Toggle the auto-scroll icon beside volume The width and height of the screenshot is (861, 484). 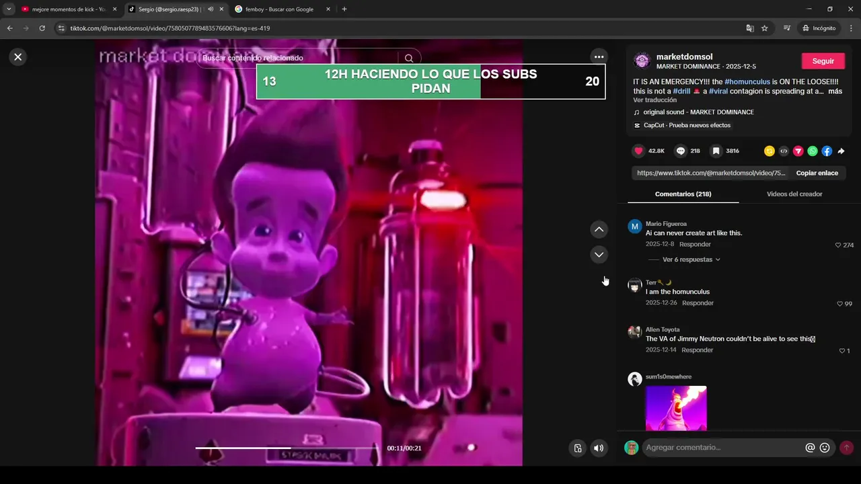[x=577, y=448]
